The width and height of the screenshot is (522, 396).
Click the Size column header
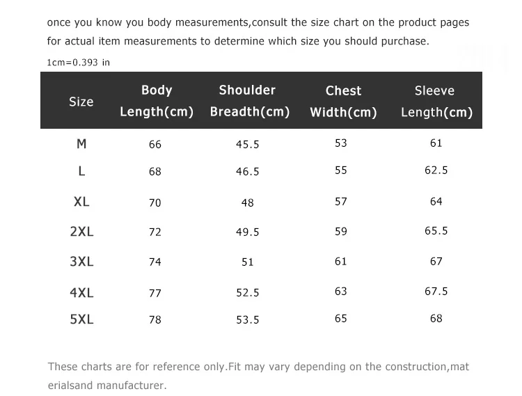pos(81,102)
